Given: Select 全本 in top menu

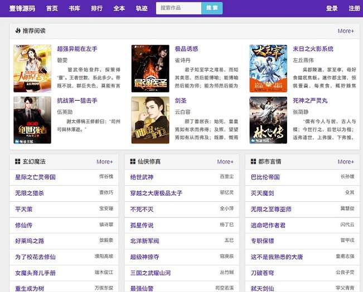Looking at the screenshot, I should click(x=119, y=8).
